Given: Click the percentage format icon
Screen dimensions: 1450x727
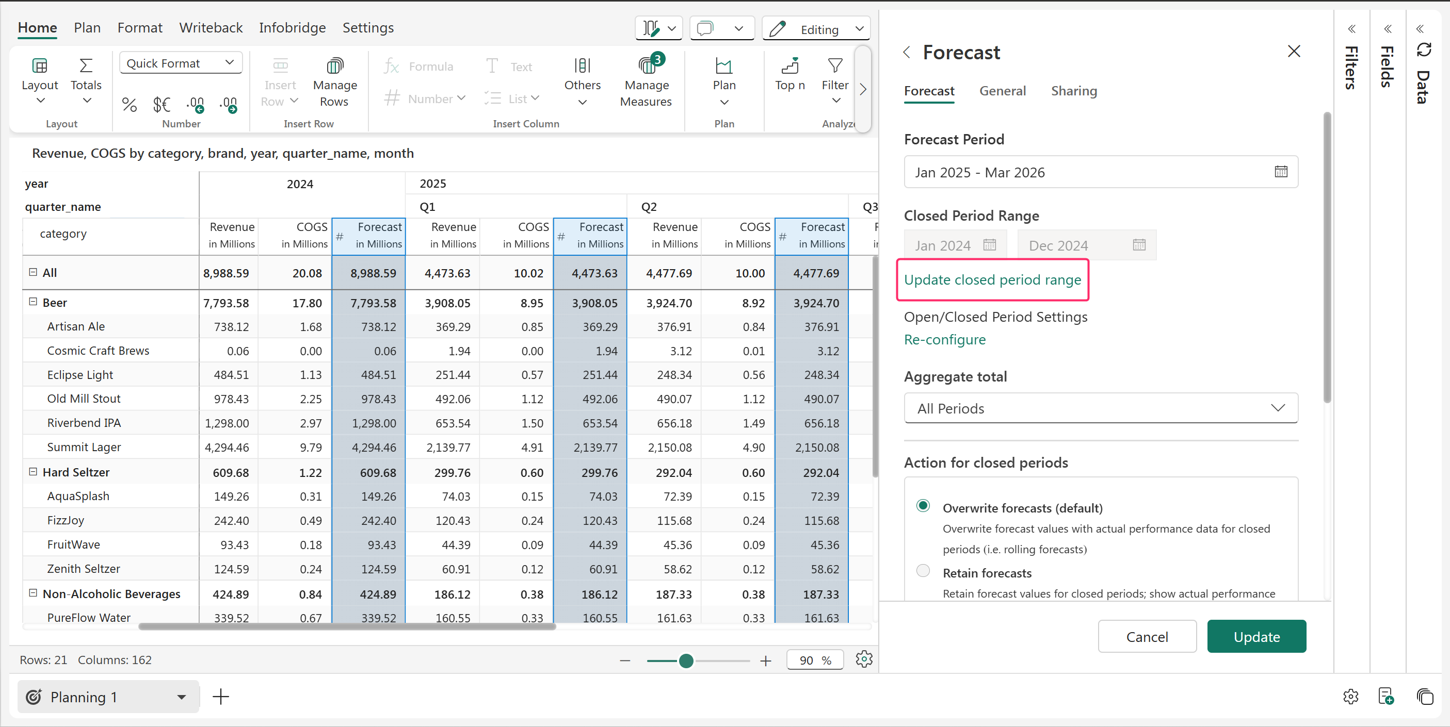Looking at the screenshot, I should [x=129, y=105].
